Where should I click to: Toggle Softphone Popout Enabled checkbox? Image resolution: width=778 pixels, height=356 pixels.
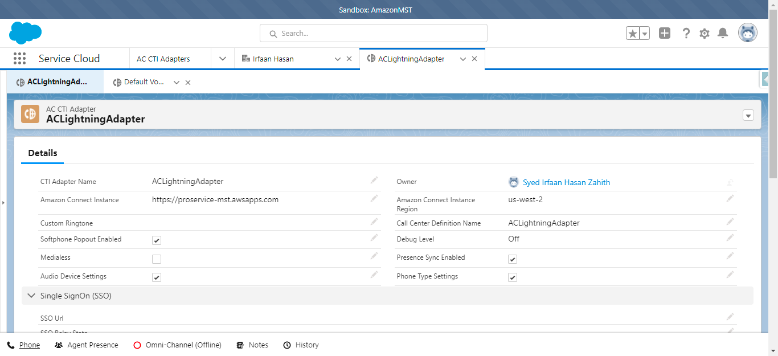(157, 240)
